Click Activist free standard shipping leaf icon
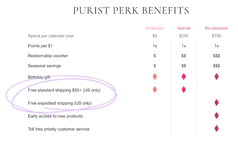The width and height of the screenshot is (238, 148). [x=184, y=90]
